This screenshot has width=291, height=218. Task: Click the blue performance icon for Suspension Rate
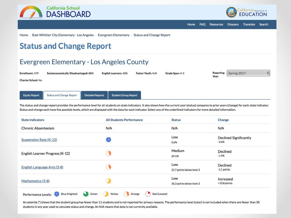[x=109, y=140]
